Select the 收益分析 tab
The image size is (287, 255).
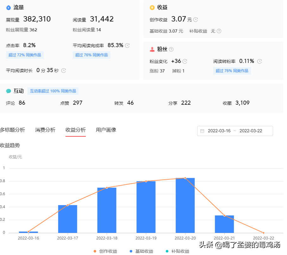click(76, 130)
